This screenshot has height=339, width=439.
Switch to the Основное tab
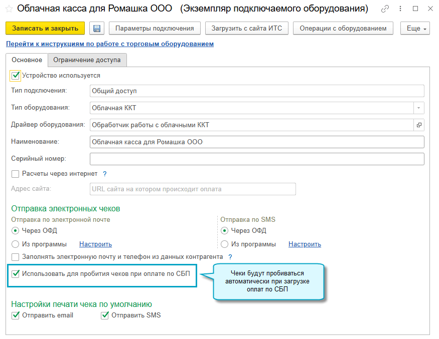(27, 60)
